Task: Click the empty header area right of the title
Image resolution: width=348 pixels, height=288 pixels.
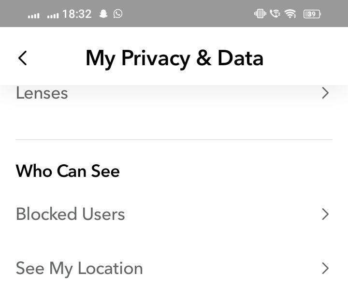Action: [304, 58]
